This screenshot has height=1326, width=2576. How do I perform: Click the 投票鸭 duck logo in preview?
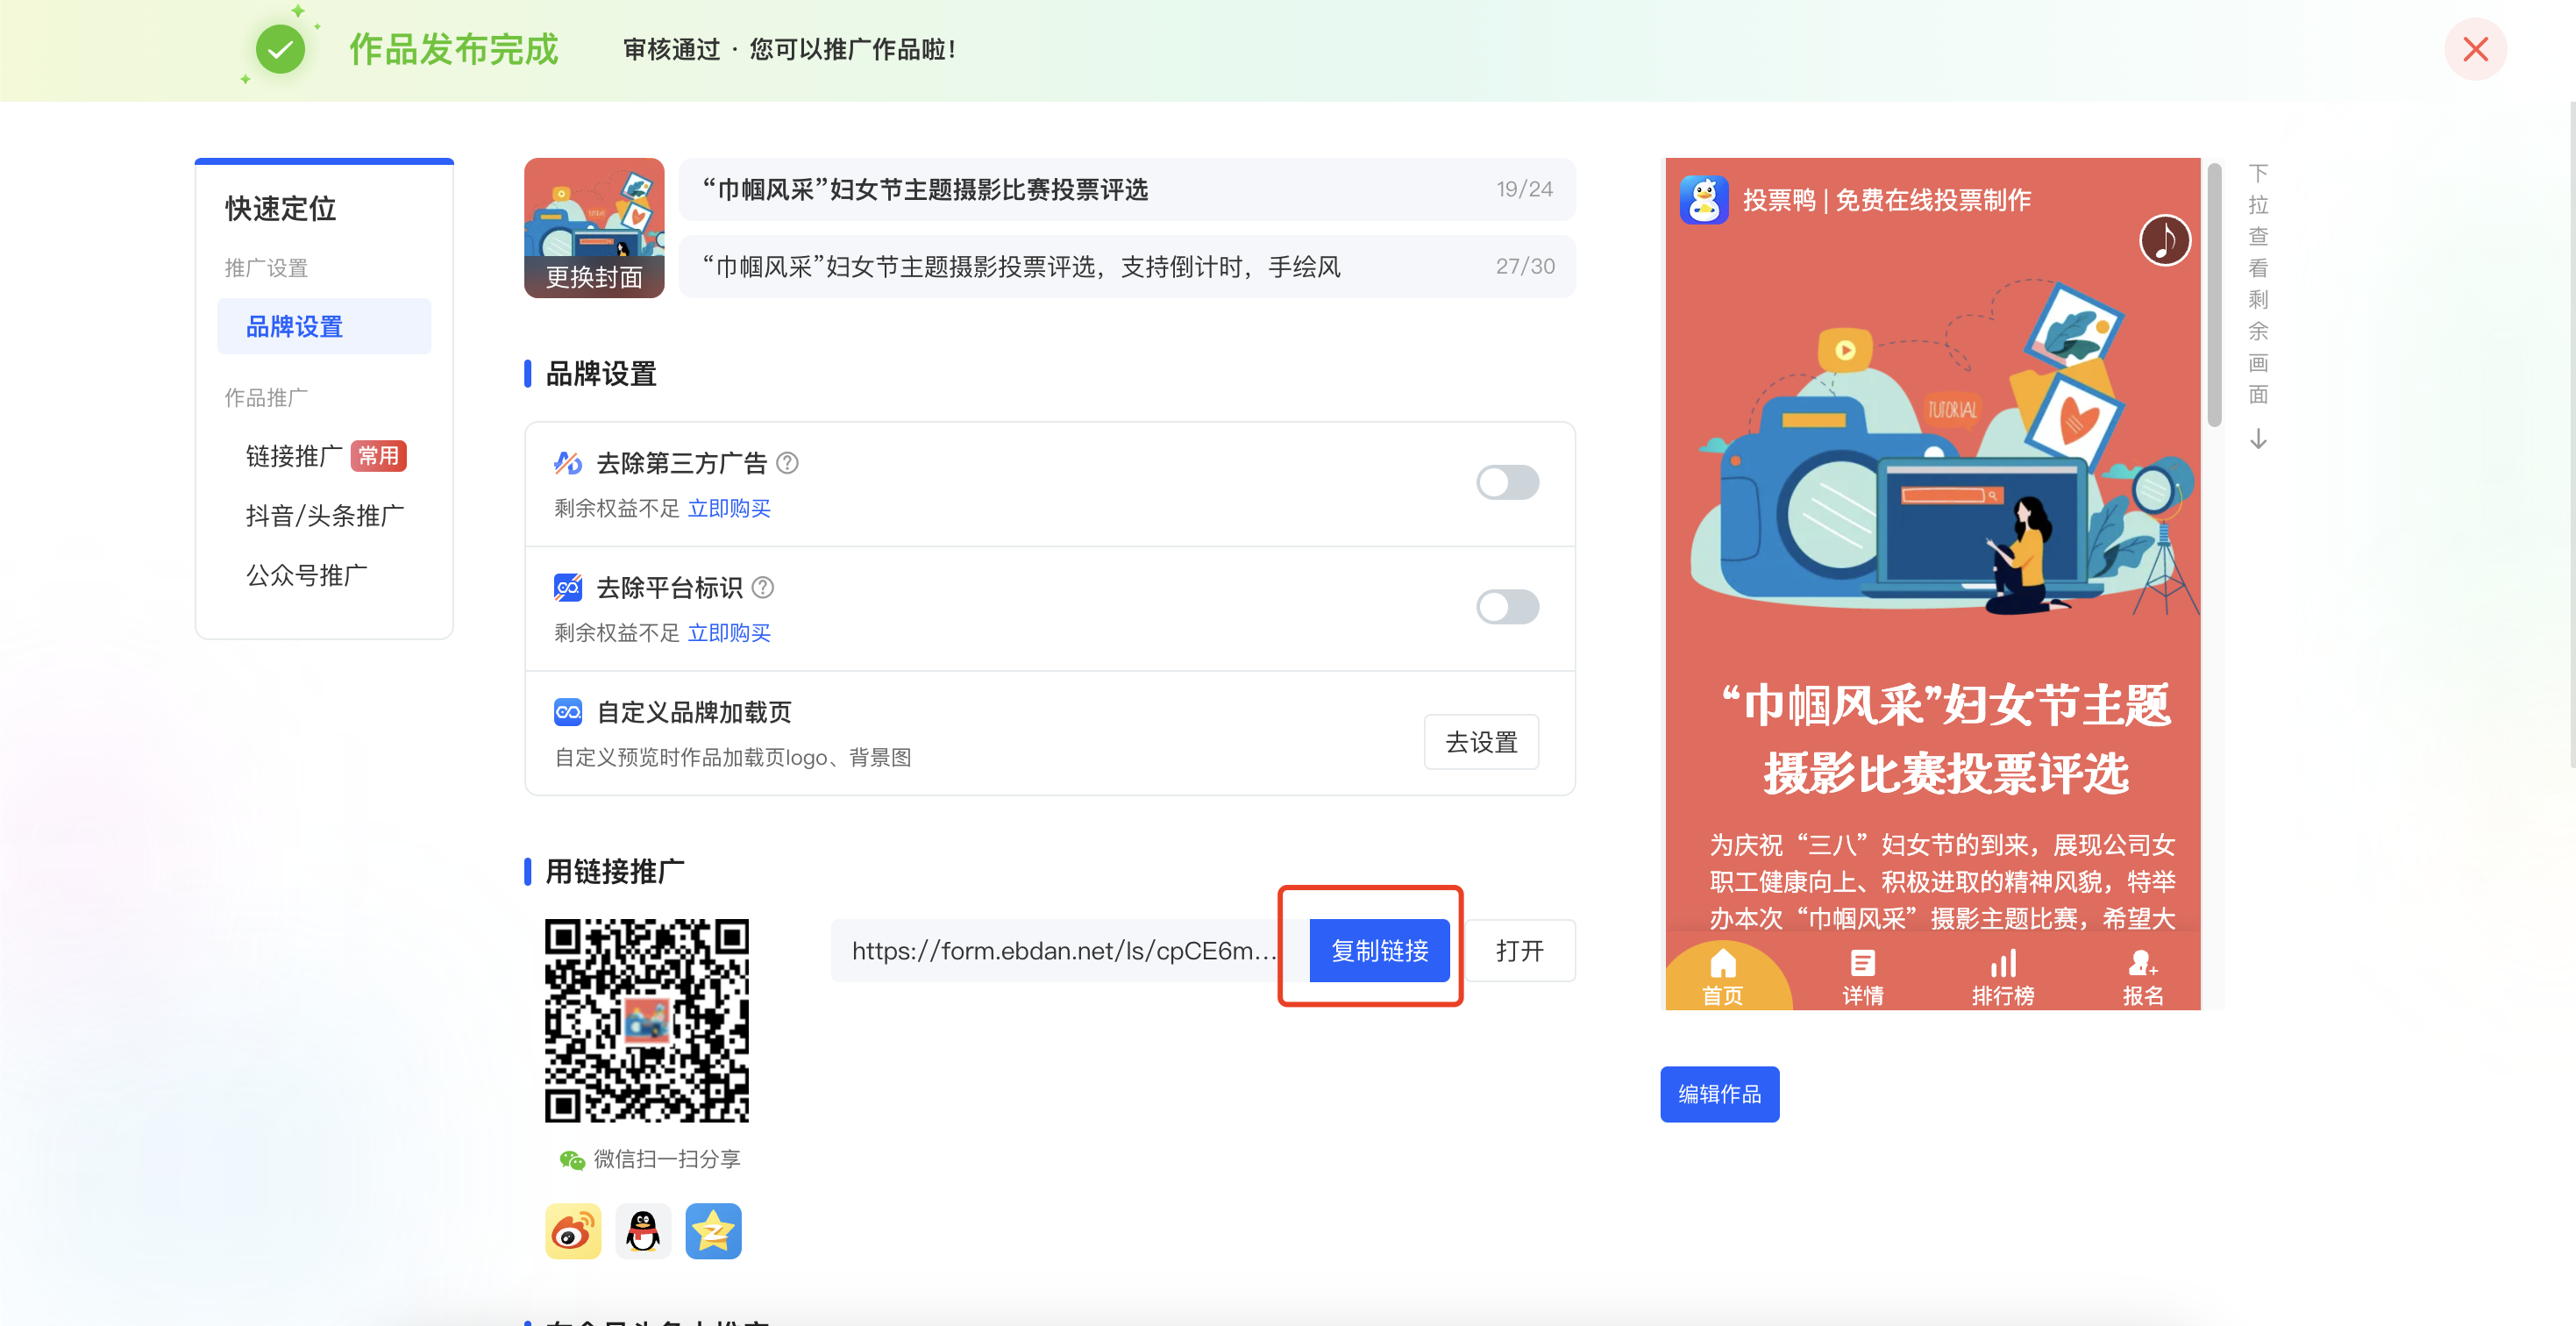(x=1704, y=200)
